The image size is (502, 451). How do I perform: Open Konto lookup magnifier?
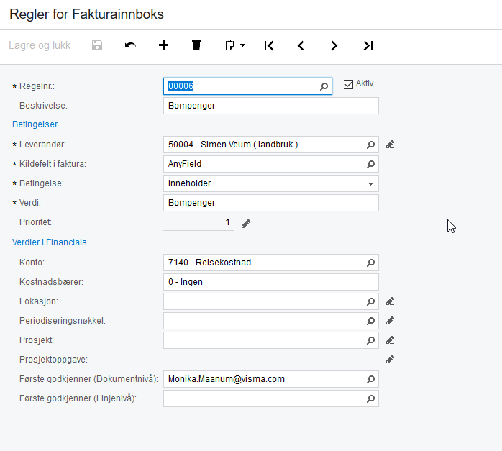click(x=370, y=263)
